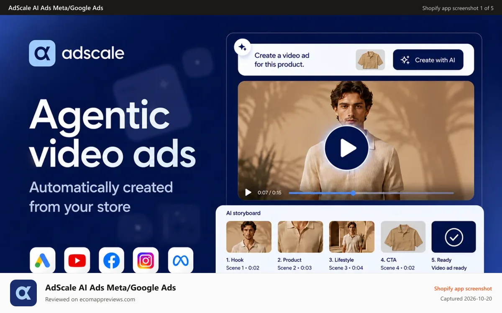Screen dimensions: 502x313
Task: Click the Scene 2 • 0:03 label
Action: (295, 268)
